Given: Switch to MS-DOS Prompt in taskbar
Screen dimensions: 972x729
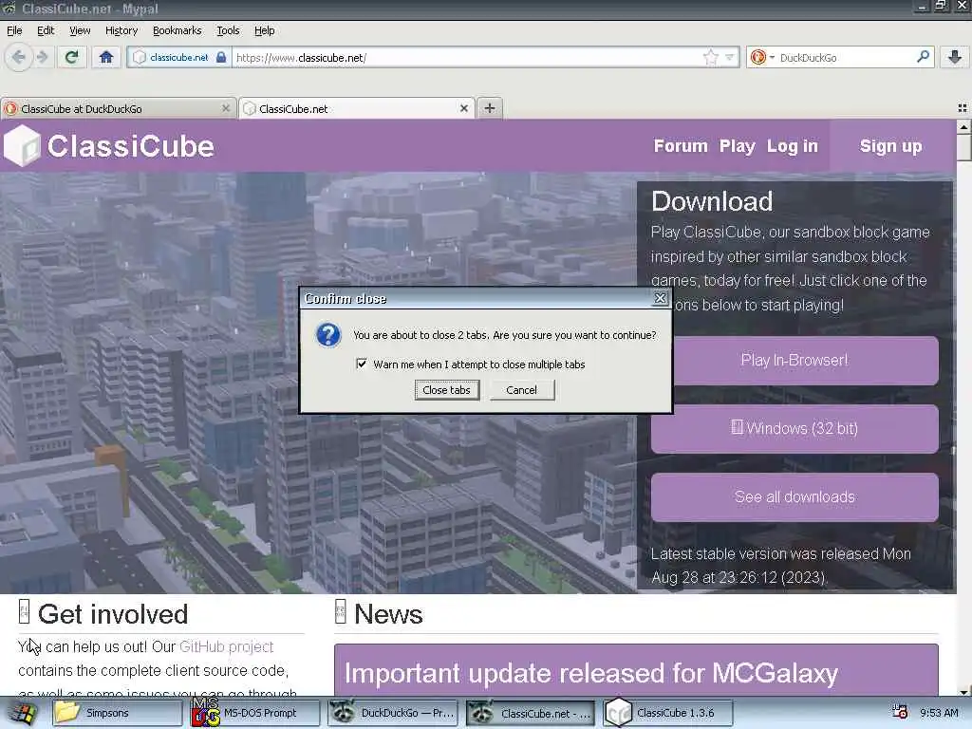Looking at the screenshot, I should pos(255,713).
